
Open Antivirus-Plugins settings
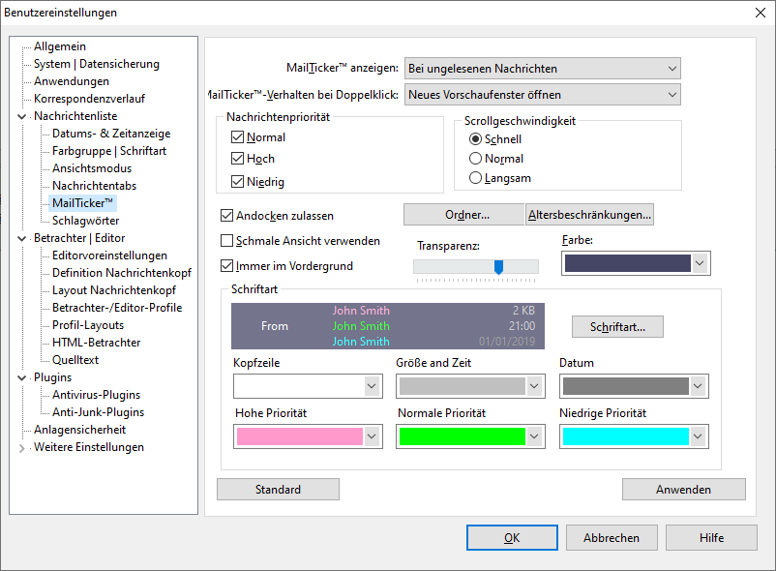97,395
